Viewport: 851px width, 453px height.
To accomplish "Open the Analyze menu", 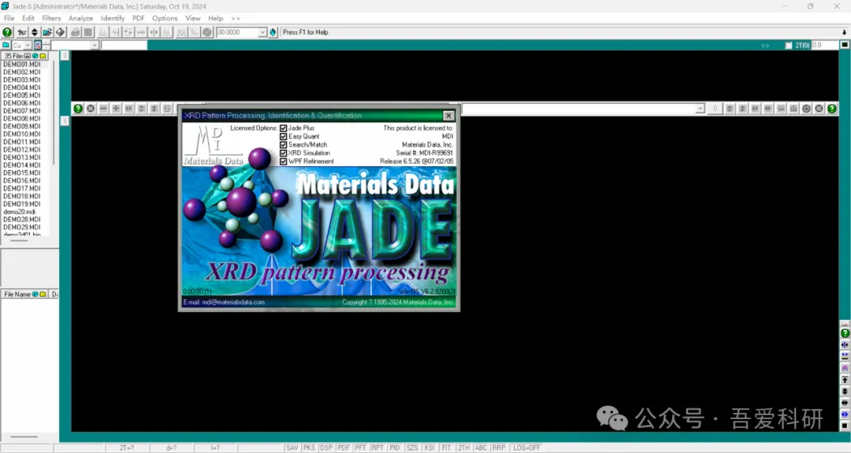I will pos(80,18).
